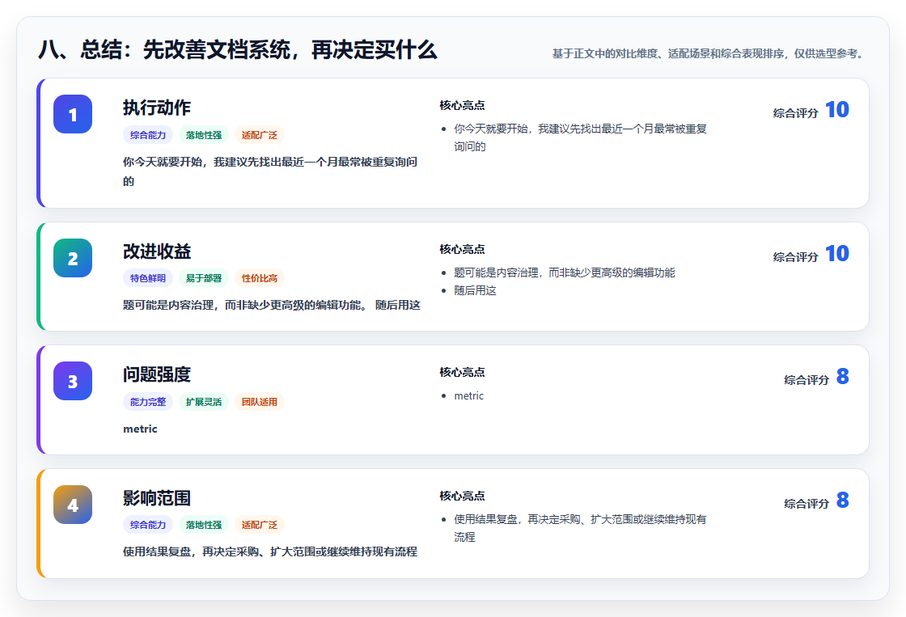Click score 10 on 改进收益 card
The image size is (906, 617).
coord(836,254)
